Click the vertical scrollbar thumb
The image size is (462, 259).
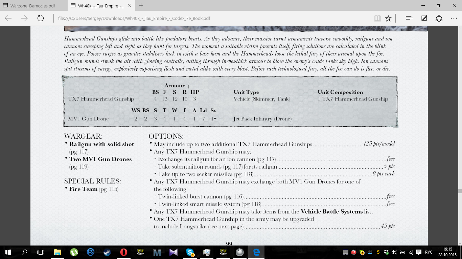[x=460, y=191]
